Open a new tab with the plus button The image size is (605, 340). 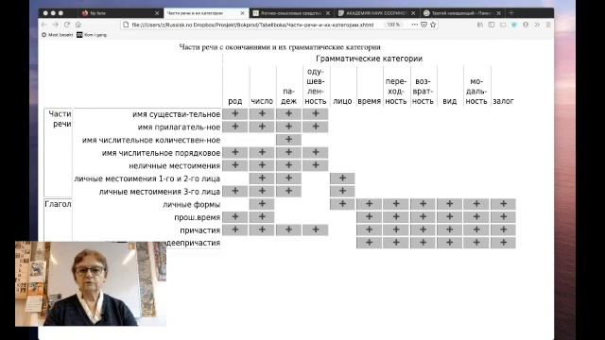click(x=511, y=12)
